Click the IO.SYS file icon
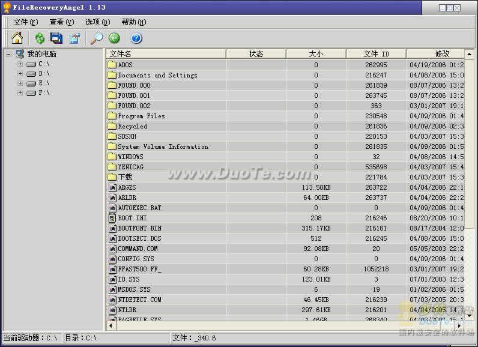The width and height of the screenshot is (478, 347). point(112,279)
